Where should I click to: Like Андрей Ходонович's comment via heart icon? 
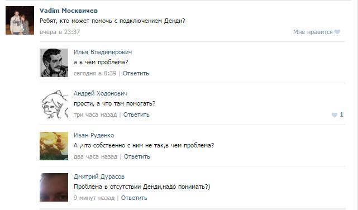pos(334,115)
